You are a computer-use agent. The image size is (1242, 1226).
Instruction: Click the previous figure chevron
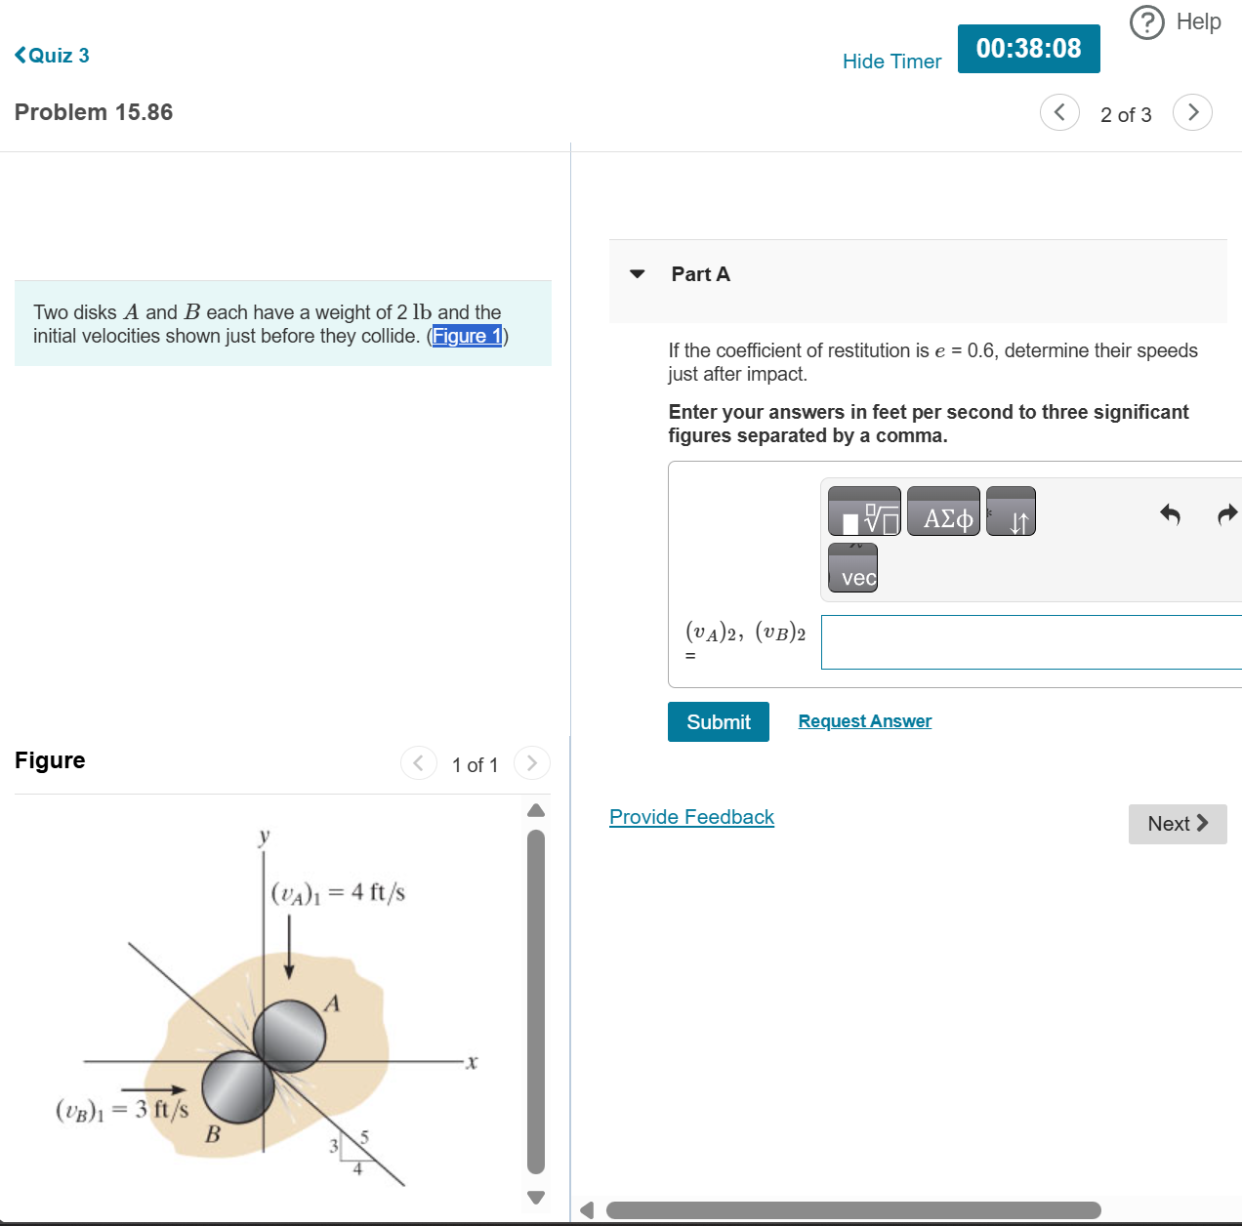coord(418,763)
